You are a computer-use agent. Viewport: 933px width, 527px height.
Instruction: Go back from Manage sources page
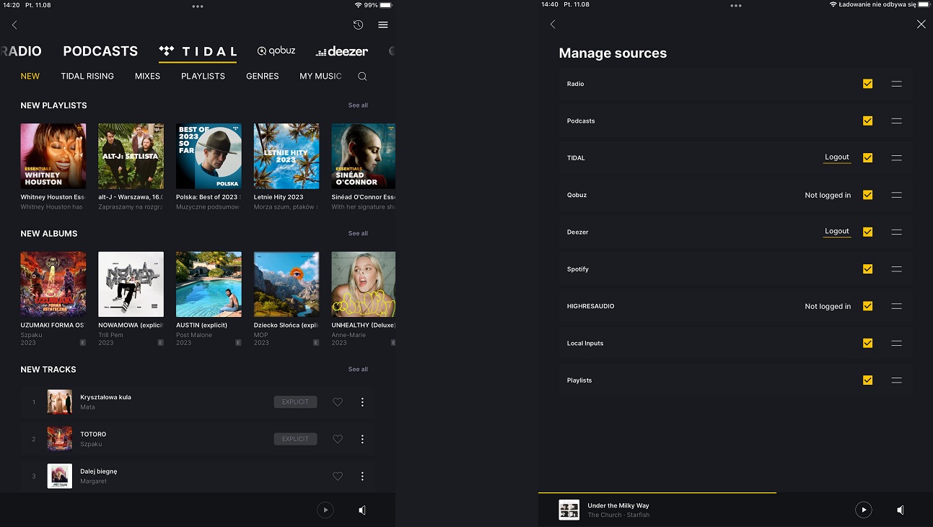point(553,25)
